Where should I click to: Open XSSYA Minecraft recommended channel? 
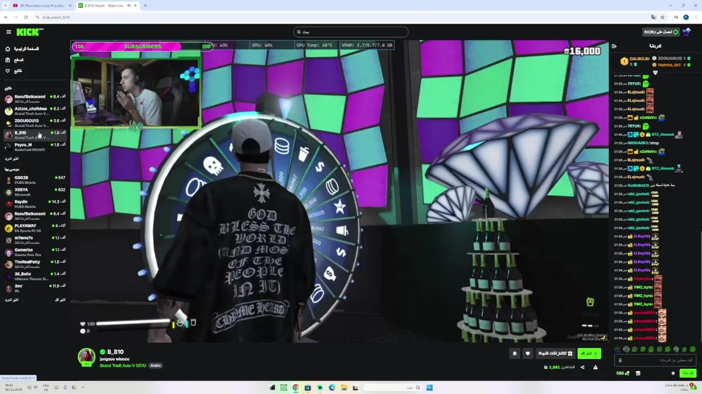[35, 192]
